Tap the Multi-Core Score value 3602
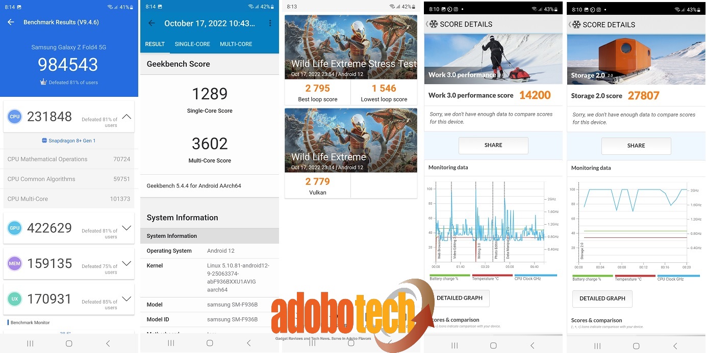This screenshot has width=706, height=353. [x=210, y=143]
